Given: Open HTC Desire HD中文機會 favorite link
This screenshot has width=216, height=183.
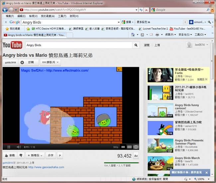Looking at the screenshot, I should pos(49,29).
